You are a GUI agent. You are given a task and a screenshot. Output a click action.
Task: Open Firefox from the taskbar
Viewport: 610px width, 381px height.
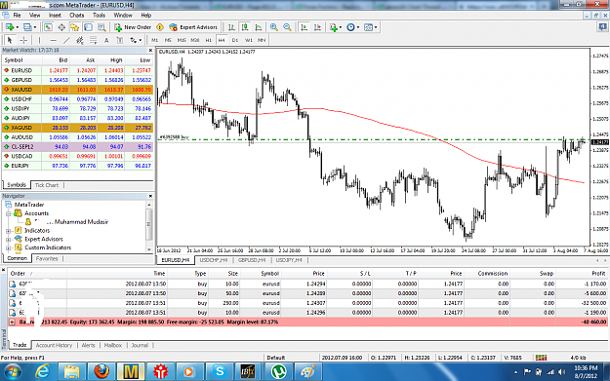[x=102, y=371]
